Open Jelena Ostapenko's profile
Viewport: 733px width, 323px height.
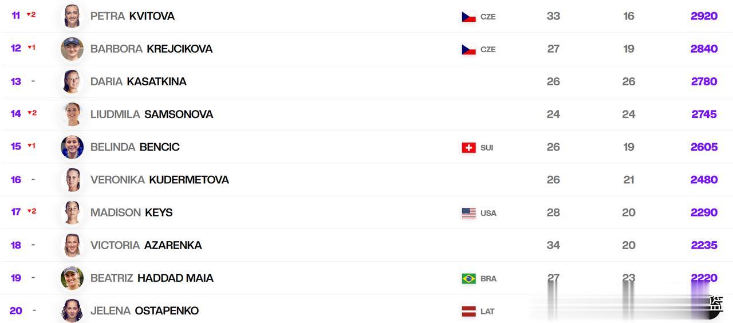point(144,310)
